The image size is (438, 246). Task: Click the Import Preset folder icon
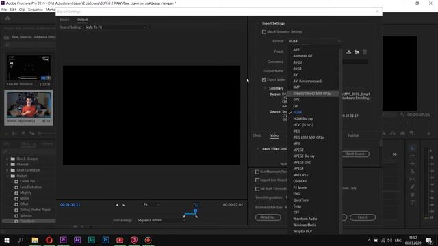pyautogui.click(x=357, y=52)
